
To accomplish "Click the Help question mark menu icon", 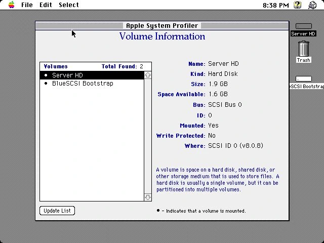I will pyautogui.click(x=298, y=5).
